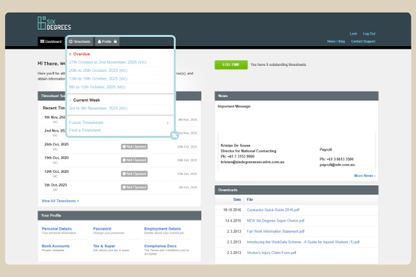Open the Contact Support link
The width and height of the screenshot is (416, 277).
(x=363, y=42)
